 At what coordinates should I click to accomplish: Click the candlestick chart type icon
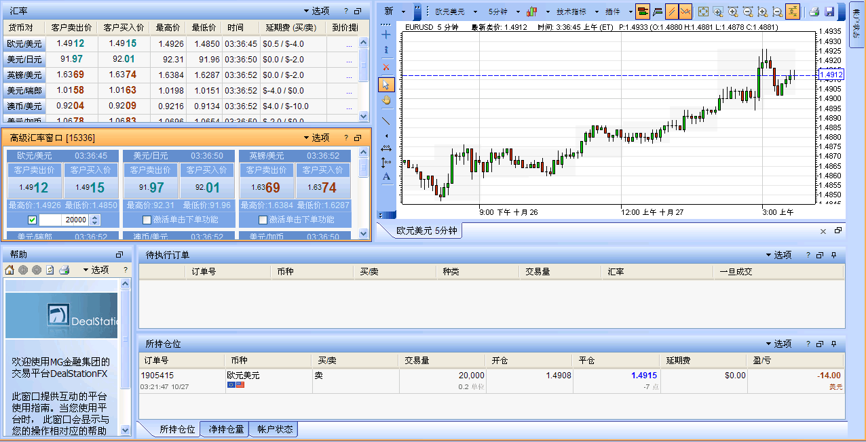click(x=532, y=12)
